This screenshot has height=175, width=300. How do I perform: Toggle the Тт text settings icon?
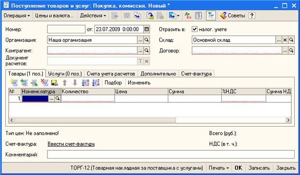tap(211, 15)
